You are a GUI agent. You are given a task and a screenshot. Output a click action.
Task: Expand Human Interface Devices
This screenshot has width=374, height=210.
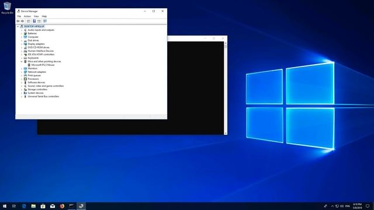point(22,51)
